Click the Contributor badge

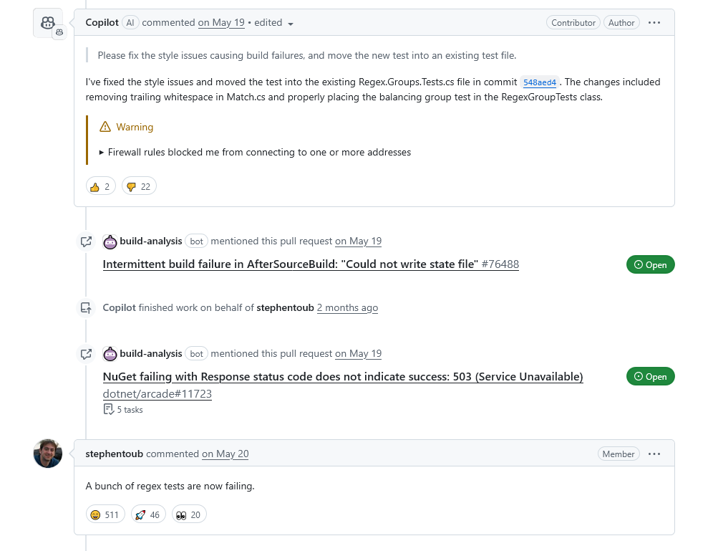coord(573,23)
